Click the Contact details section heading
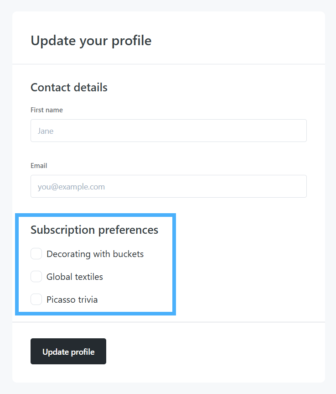This screenshot has width=336, height=394. click(x=69, y=87)
